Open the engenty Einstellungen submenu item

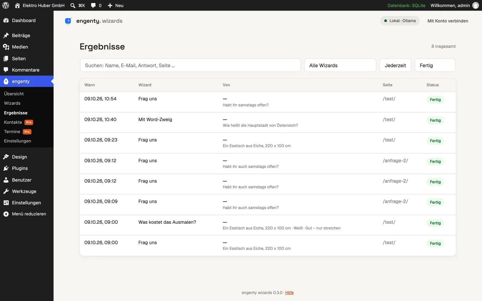coord(17,141)
